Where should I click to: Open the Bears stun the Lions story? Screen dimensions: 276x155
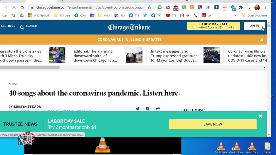click(21, 56)
